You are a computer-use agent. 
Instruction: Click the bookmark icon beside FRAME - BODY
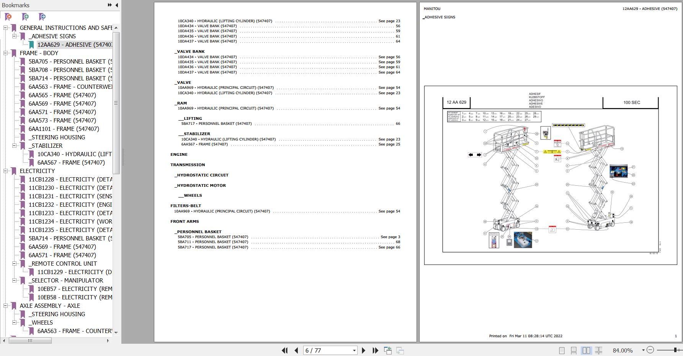[14, 53]
